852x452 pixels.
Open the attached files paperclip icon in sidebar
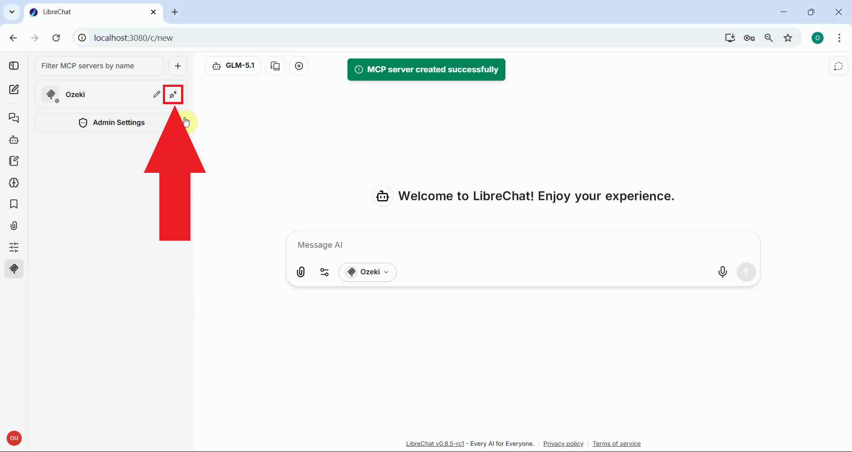coord(14,226)
